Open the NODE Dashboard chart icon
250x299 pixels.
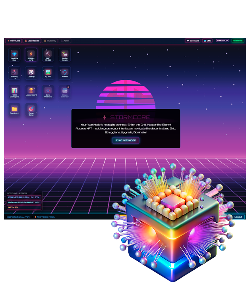(x=14, y=91)
